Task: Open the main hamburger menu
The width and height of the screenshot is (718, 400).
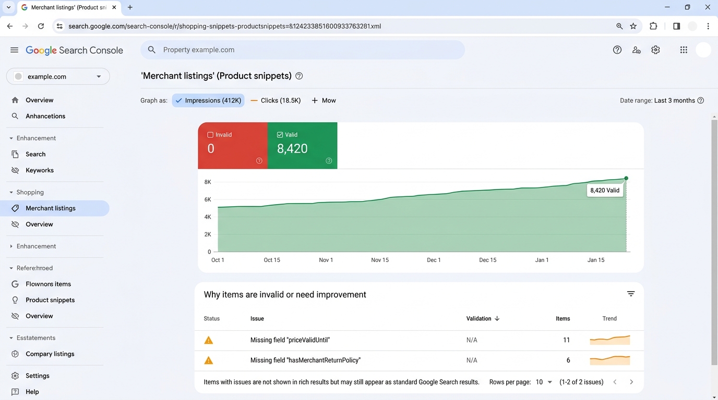Action: coord(14,50)
